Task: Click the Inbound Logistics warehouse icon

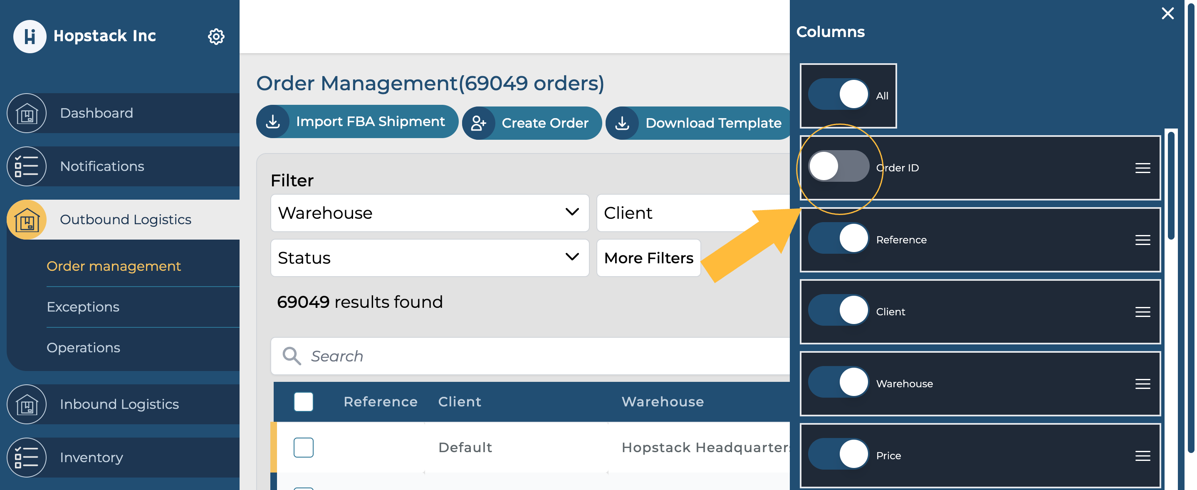Action: tap(27, 404)
